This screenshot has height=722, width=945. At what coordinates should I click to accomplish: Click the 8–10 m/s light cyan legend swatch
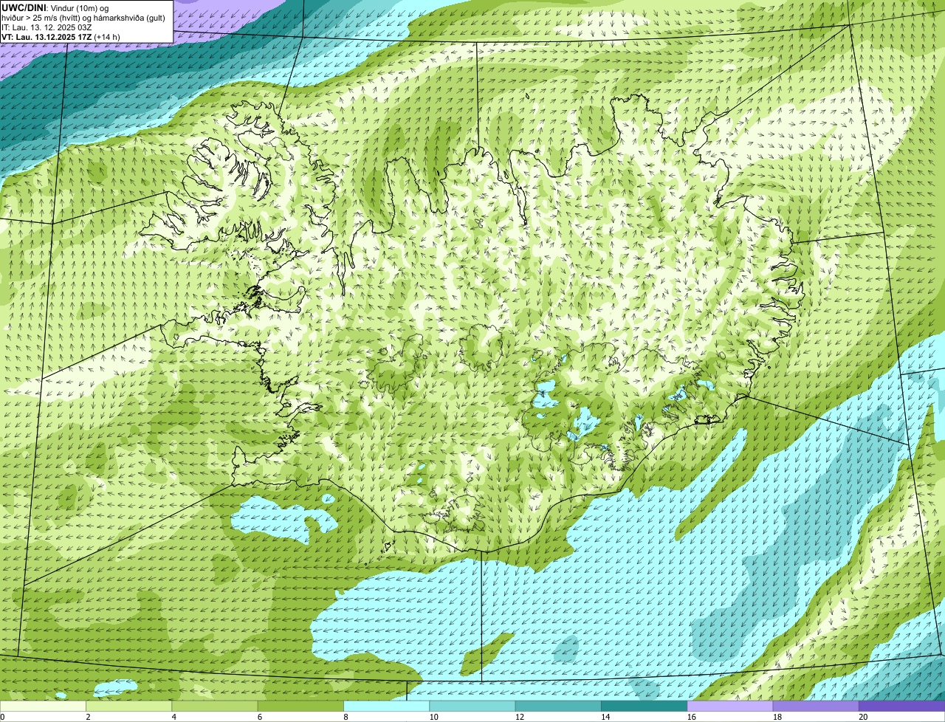387,706
